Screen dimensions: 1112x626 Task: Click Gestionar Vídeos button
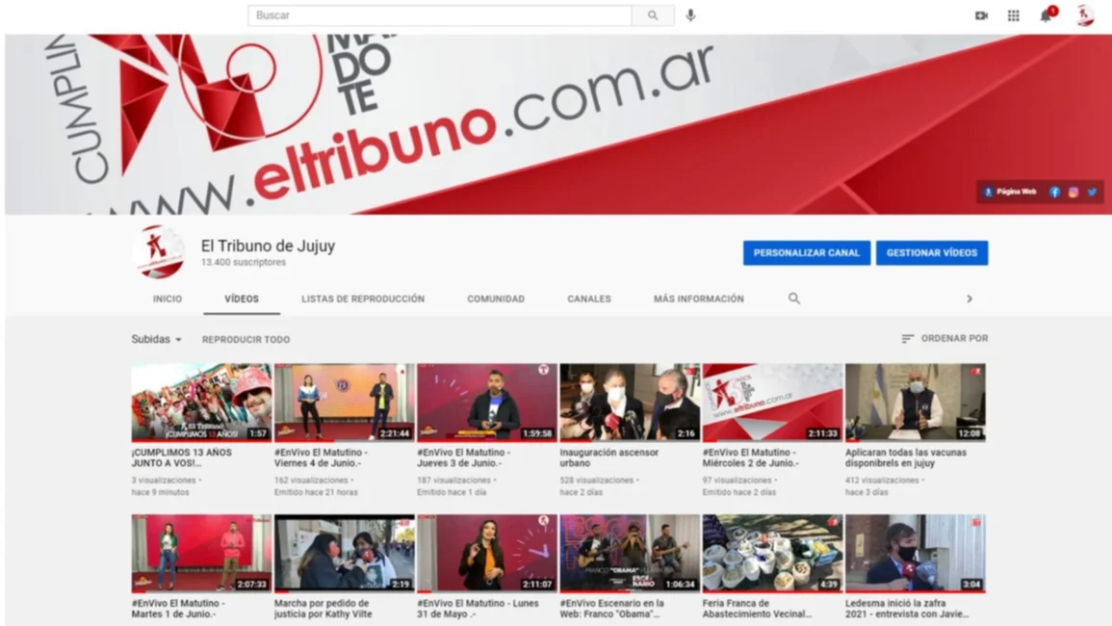pyautogui.click(x=932, y=252)
